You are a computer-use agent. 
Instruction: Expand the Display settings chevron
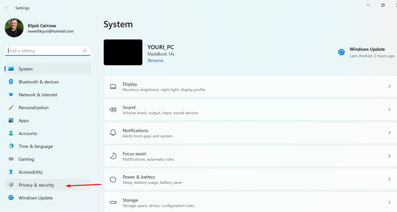pos(389,87)
